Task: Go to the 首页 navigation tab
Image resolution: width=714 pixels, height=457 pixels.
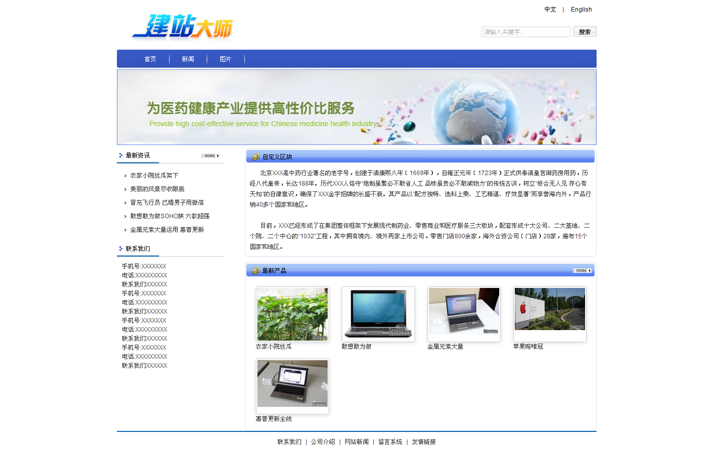Action: tap(150, 59)
